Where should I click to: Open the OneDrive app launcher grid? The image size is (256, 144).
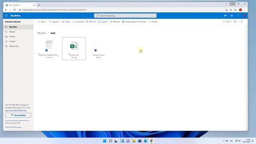pyautogui.click(x=6, y=16)
